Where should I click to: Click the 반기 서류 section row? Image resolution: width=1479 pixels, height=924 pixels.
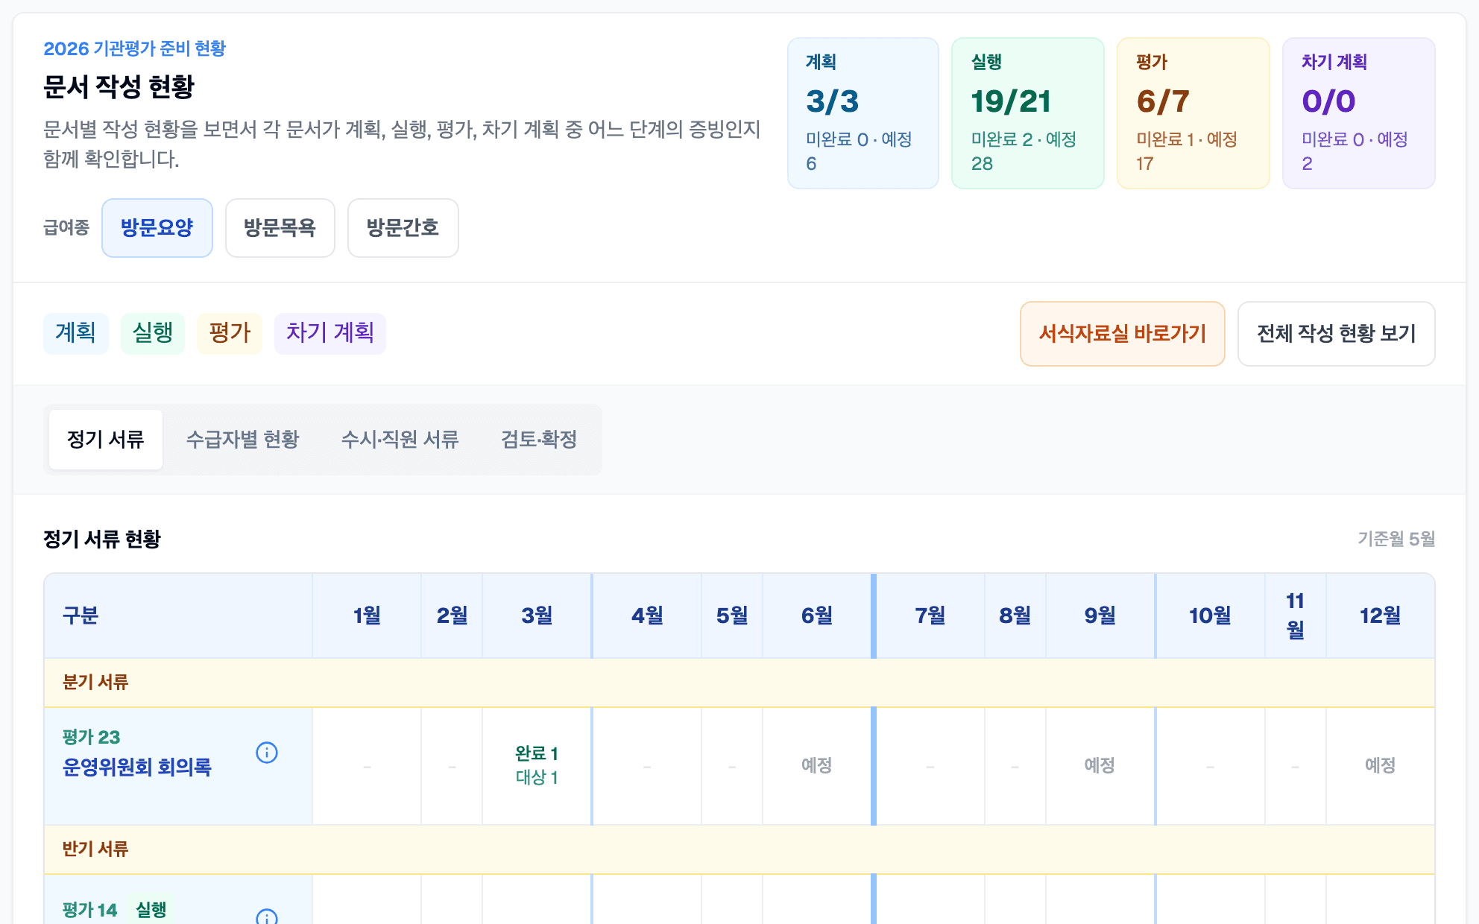click(x=739, y=849)
